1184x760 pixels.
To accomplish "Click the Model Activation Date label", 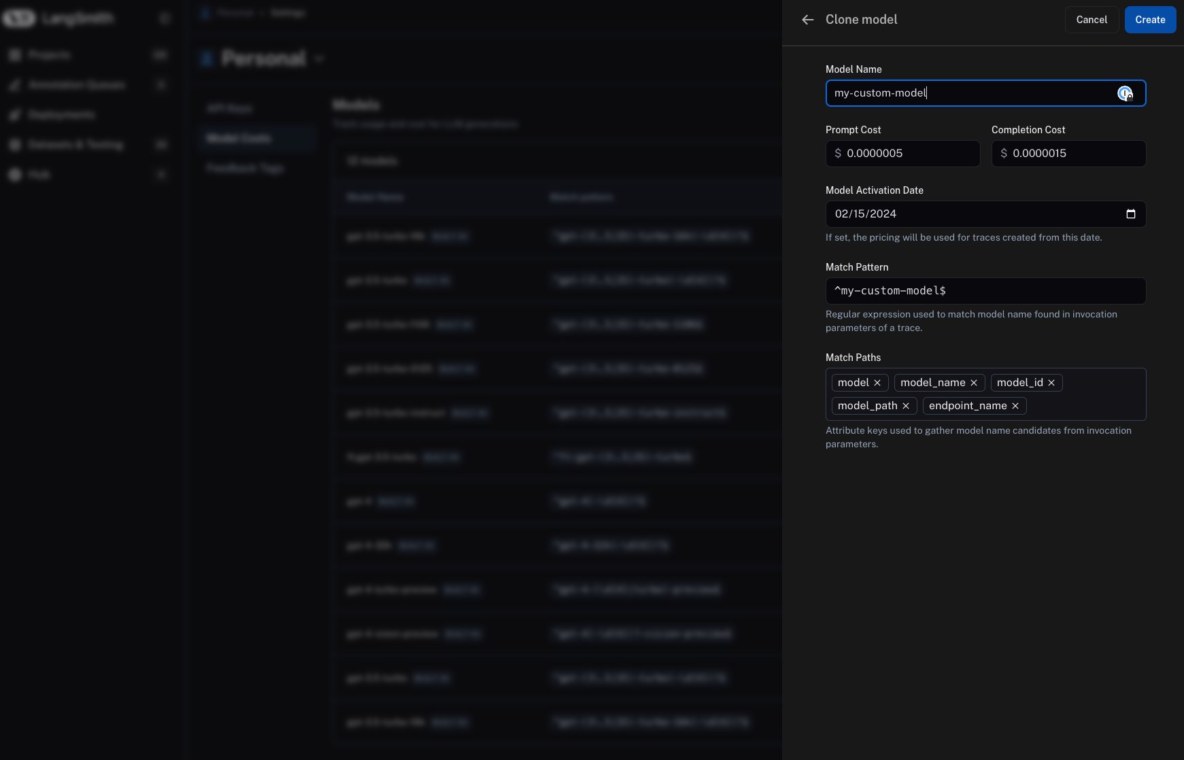I will pos(874,190).
